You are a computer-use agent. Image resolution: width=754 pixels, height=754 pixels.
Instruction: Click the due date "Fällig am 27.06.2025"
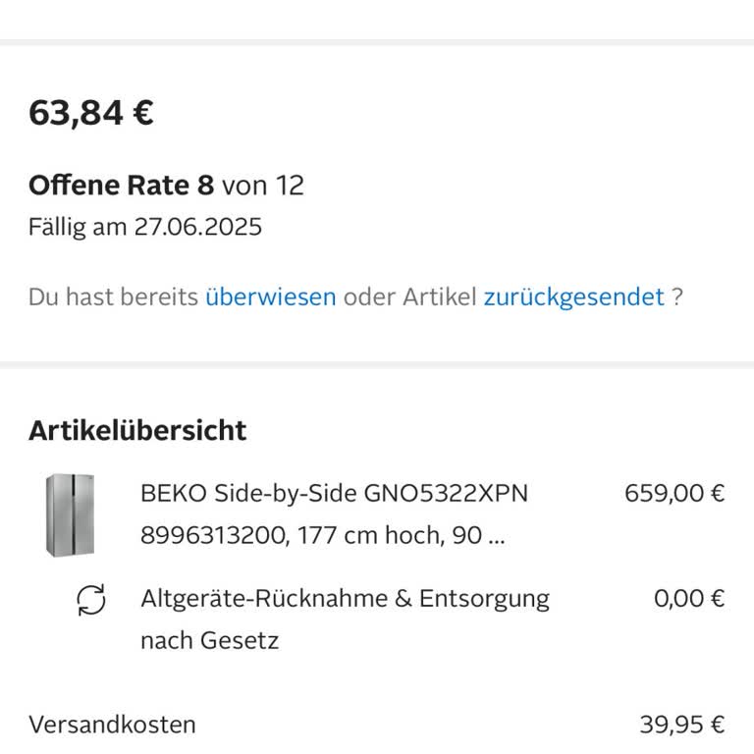(144, 228)
